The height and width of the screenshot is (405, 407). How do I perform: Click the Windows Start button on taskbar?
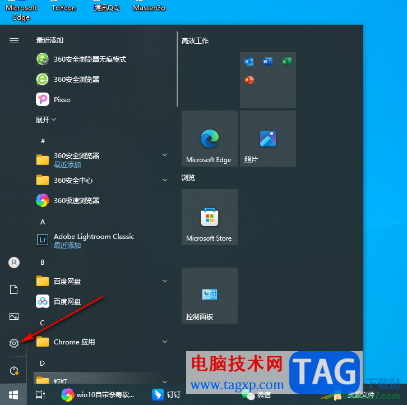point(13,395)
